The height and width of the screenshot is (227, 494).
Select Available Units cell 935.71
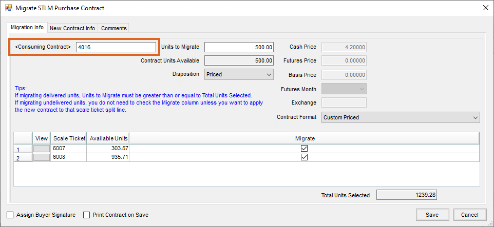(108, 157)
